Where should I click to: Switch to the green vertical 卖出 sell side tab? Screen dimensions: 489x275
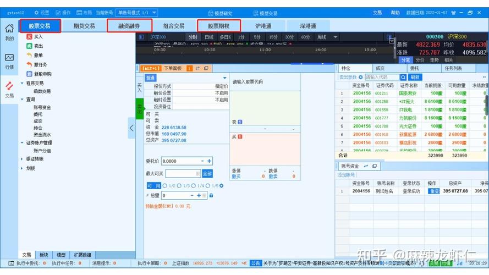(139, 109)
